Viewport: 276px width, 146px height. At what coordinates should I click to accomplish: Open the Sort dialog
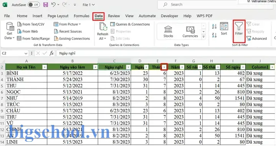pos(224,29)
